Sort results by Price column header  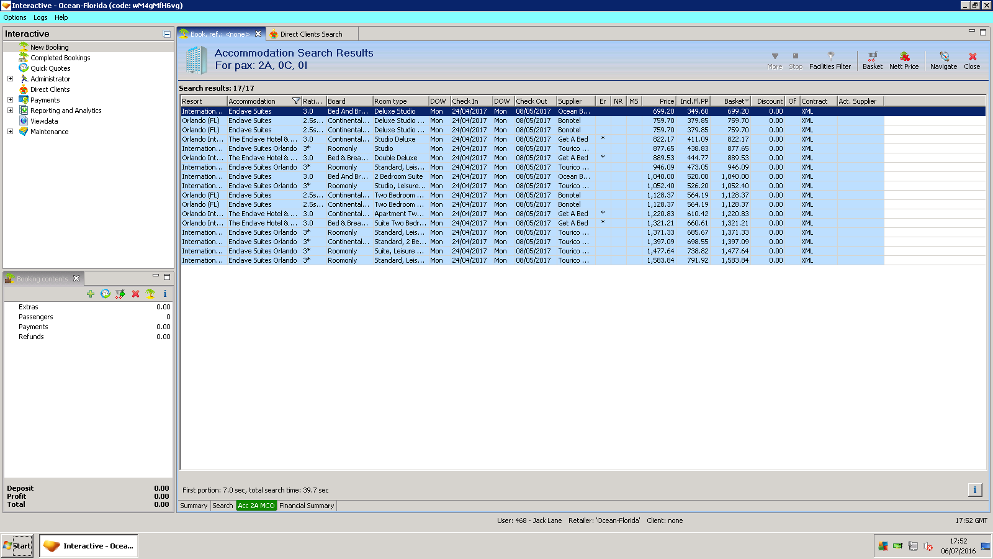(659, 101)
